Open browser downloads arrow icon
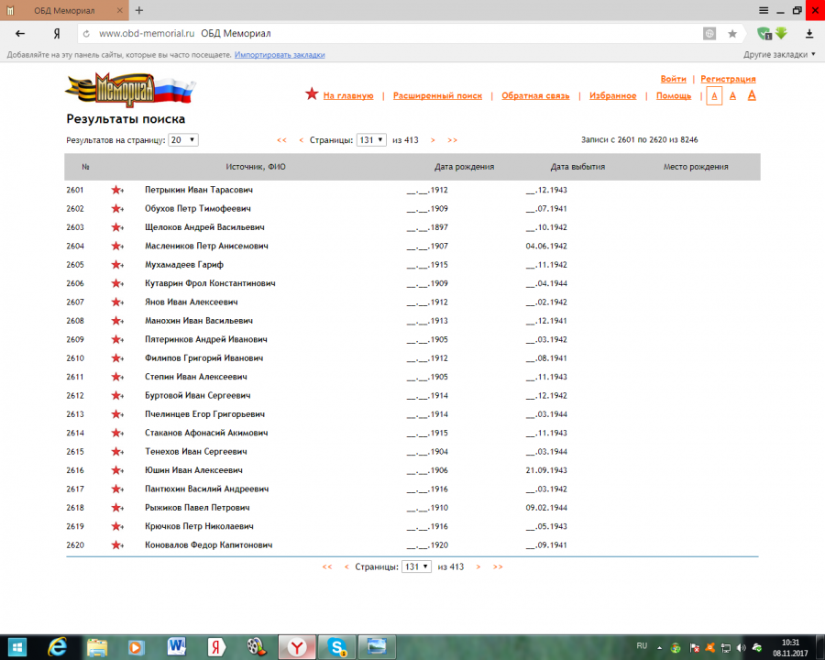This screenshot has width=825, height=660. [x=808, y=33]
